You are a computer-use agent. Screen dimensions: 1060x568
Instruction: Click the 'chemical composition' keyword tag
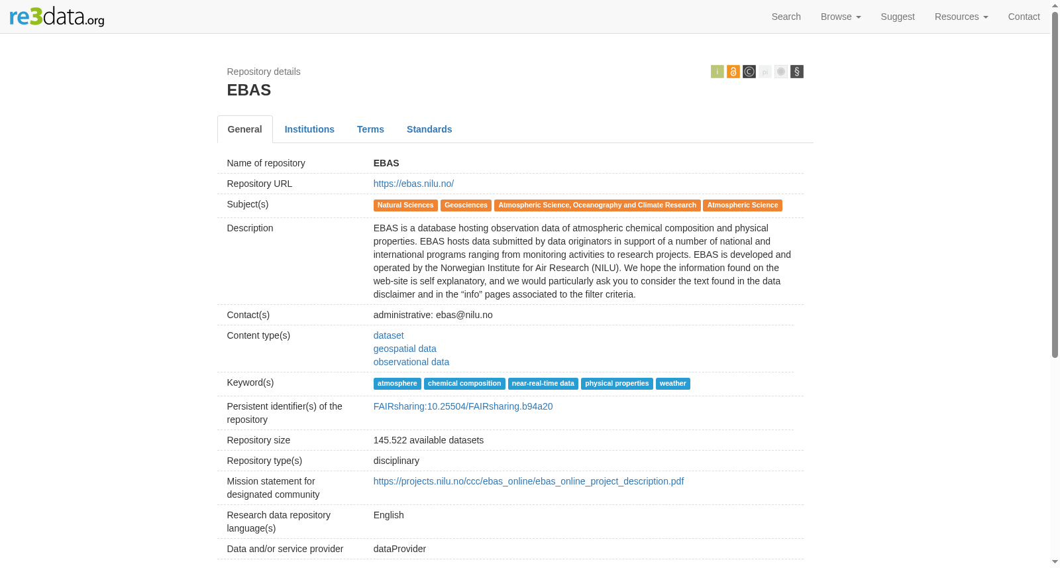click(464, 384)
